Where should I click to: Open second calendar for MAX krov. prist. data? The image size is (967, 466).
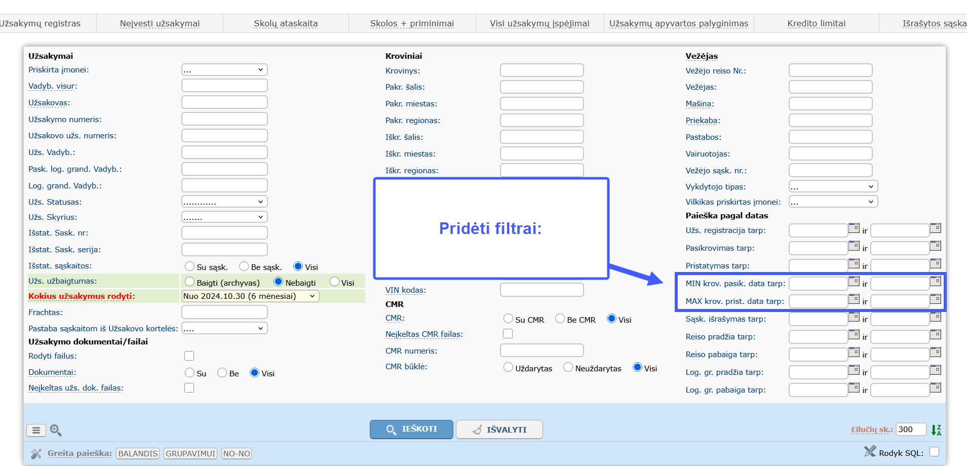(936, 299)
